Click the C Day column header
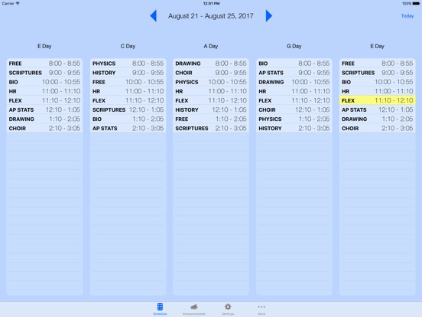The height and width of the screenshot is (317, 422). (128, 47)
